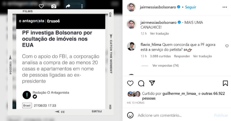Open vertical dots menu above the article
The image size is (231, 121).
[82, 6]
